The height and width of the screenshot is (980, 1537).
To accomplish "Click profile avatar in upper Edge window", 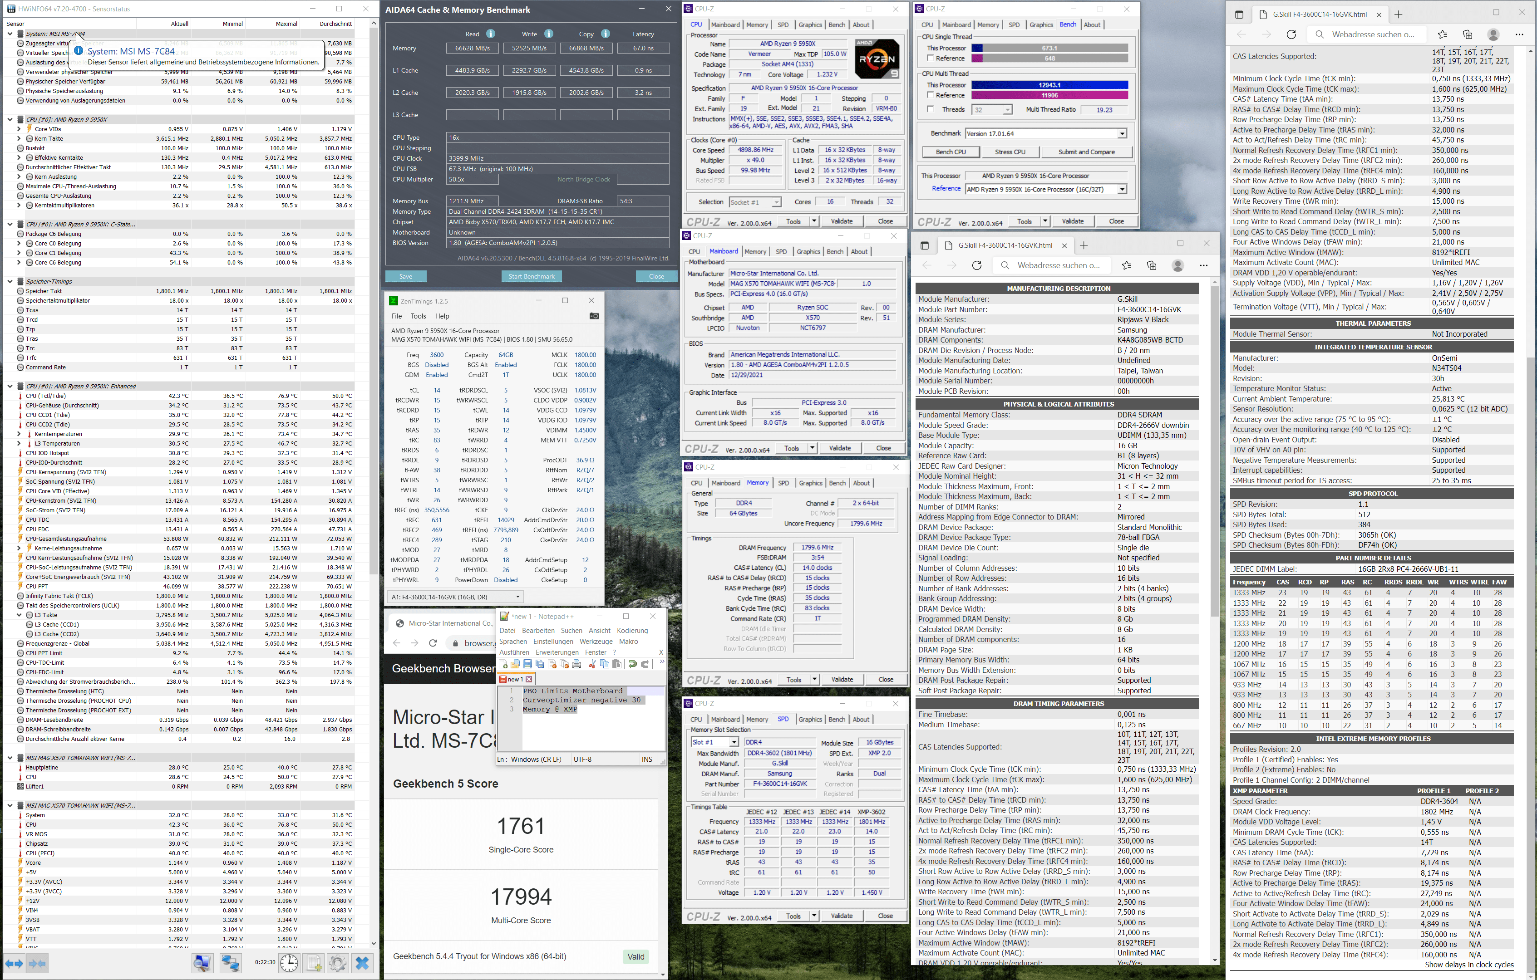I will (x=1493, y=34).
